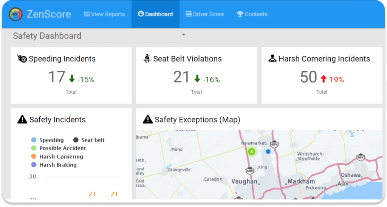This screenshot has height=207, width=387.
Task: Click the Safety Dashboard selector text
Action: [x=47, y=36]
